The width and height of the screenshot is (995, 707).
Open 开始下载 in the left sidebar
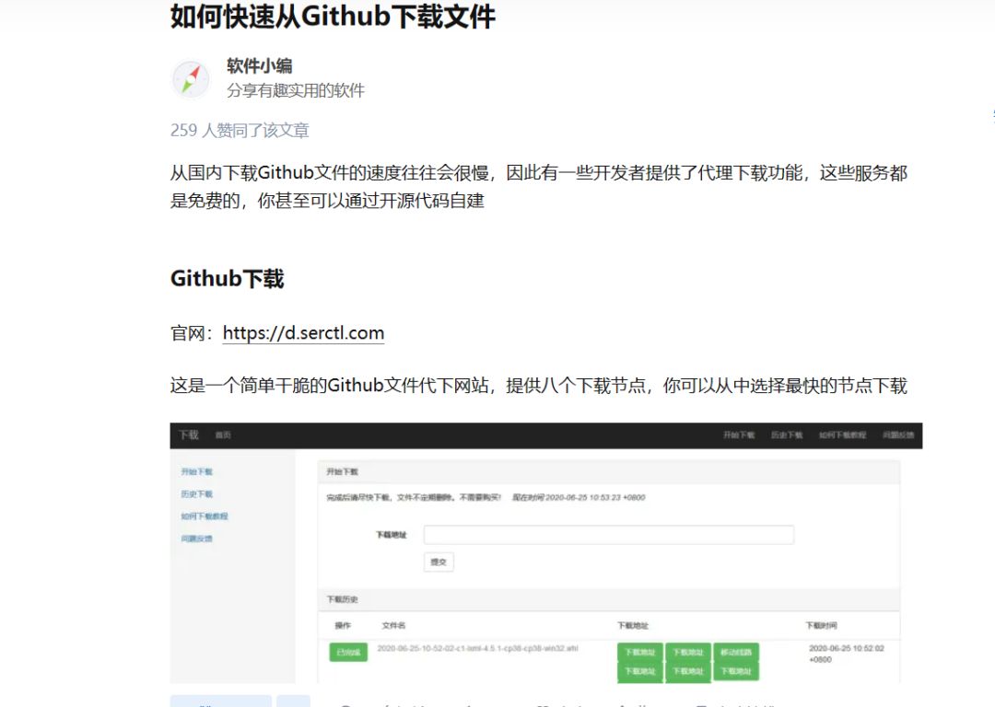coord(197,471)
